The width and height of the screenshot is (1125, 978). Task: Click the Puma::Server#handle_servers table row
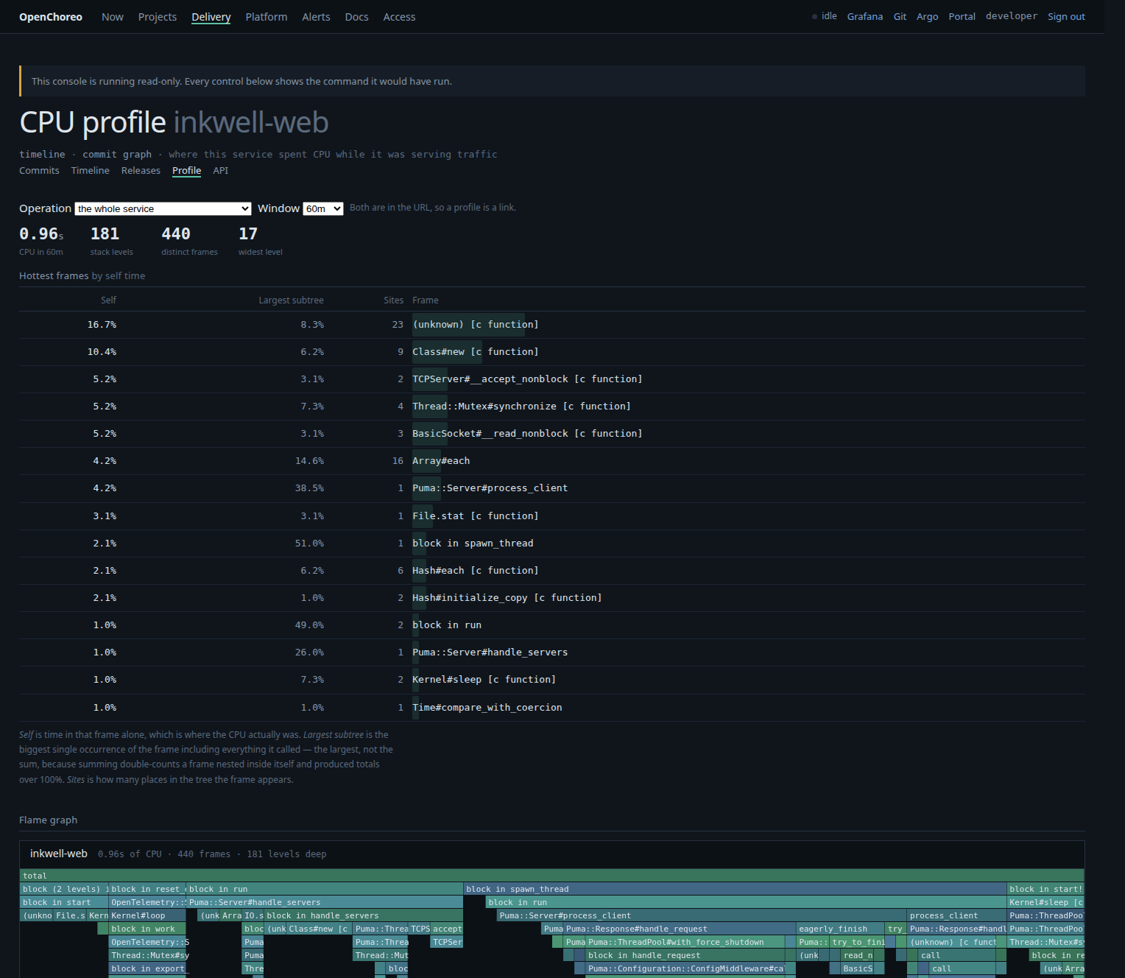(x=552, y=652)
